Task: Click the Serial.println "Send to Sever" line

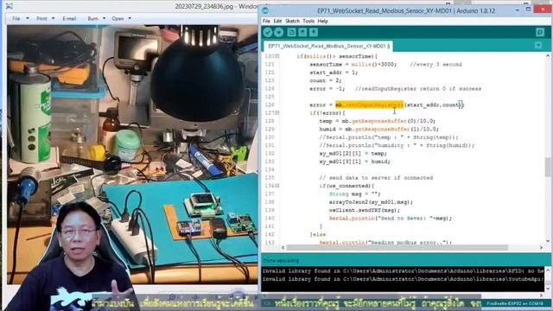Action: (x=390, y=219)
